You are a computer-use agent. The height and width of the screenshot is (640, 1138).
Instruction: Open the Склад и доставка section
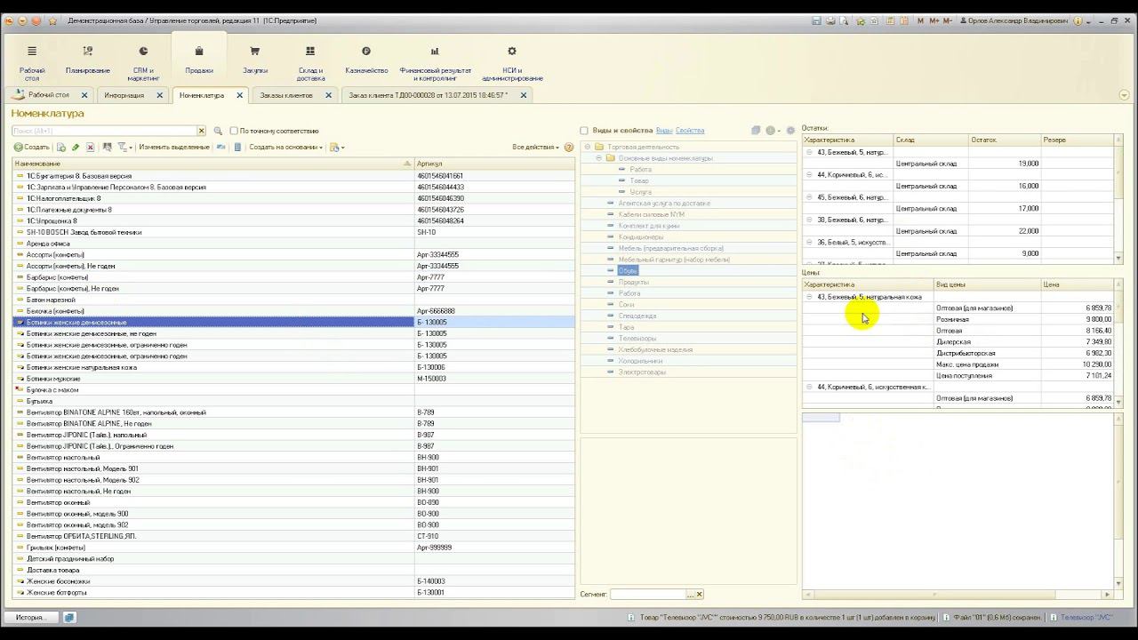[310, 59]
